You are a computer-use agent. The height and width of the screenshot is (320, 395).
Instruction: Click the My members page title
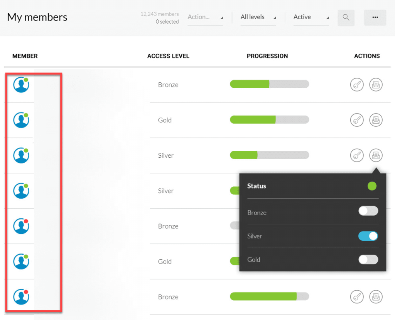click(x=37, y=17)
